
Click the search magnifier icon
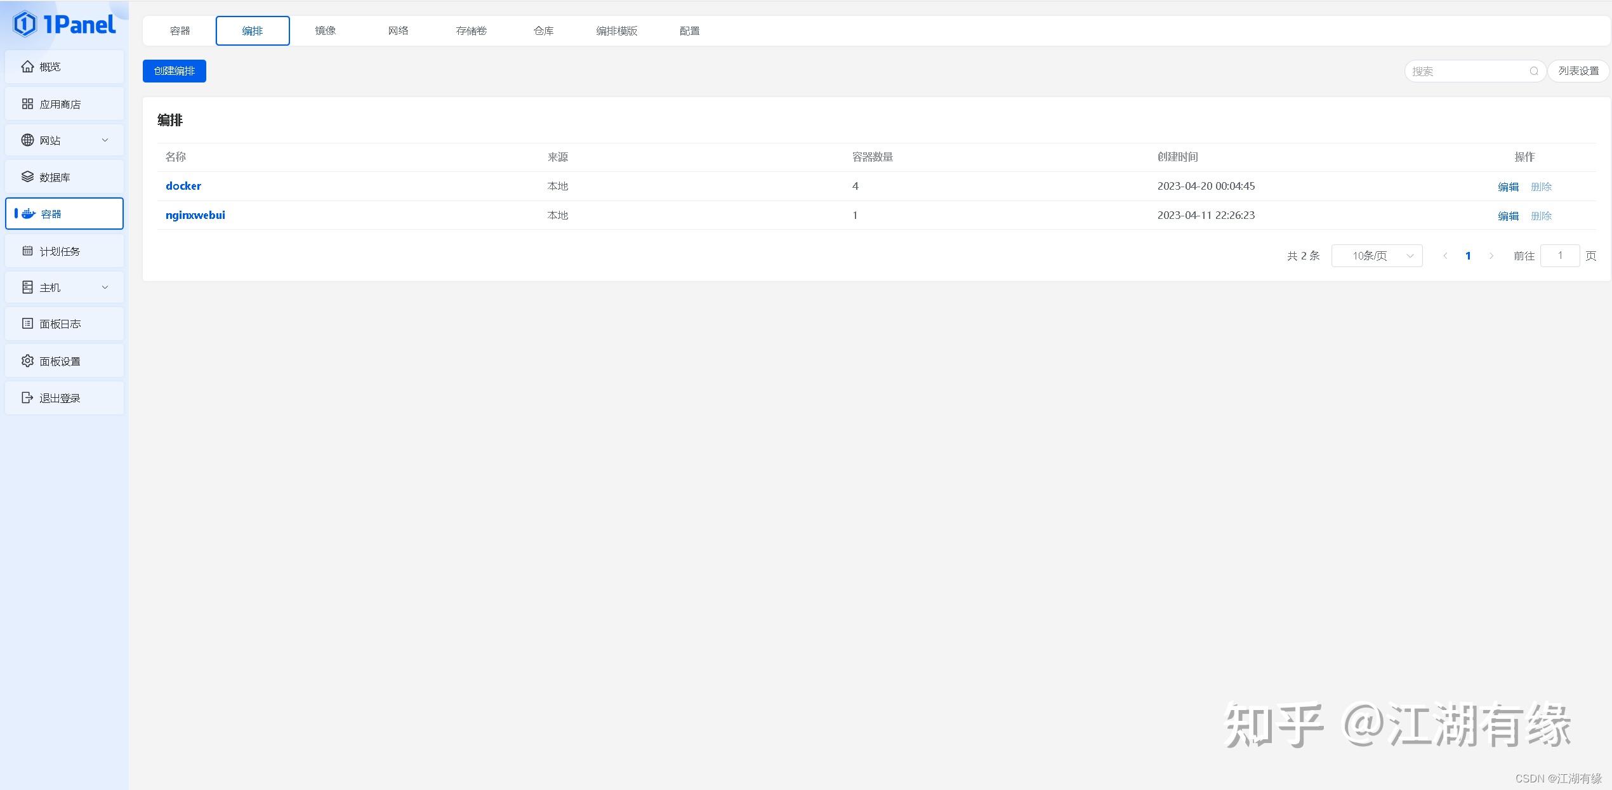(x=1534, y=71)
